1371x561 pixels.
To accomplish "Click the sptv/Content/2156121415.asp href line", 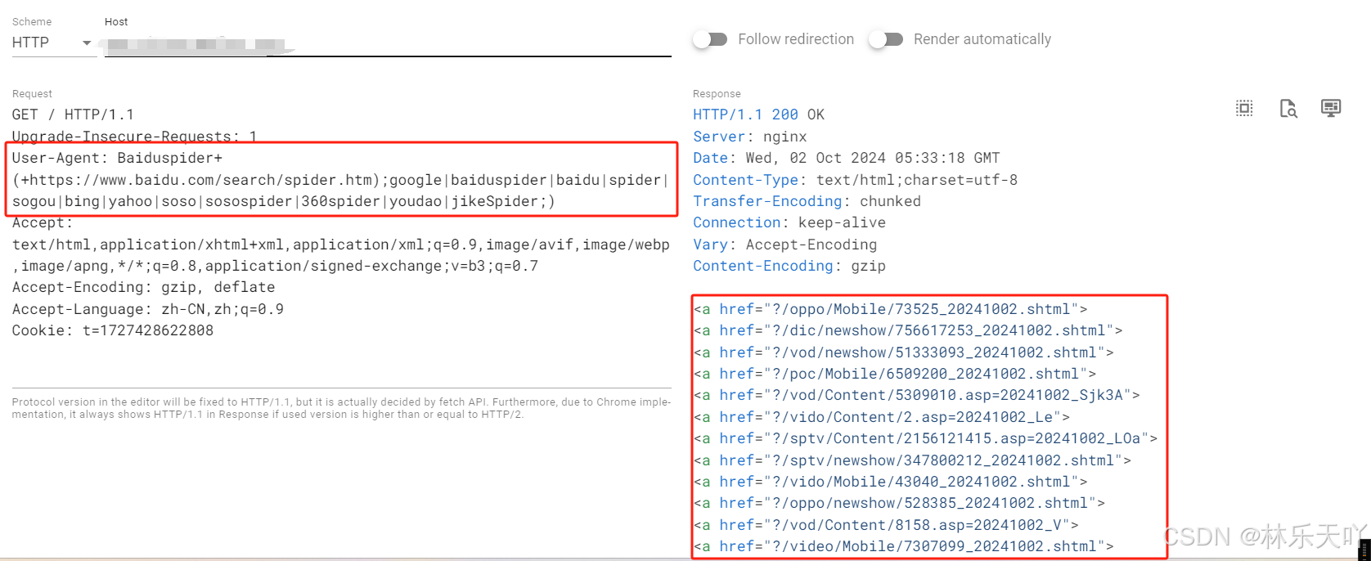I will [925, 438].
